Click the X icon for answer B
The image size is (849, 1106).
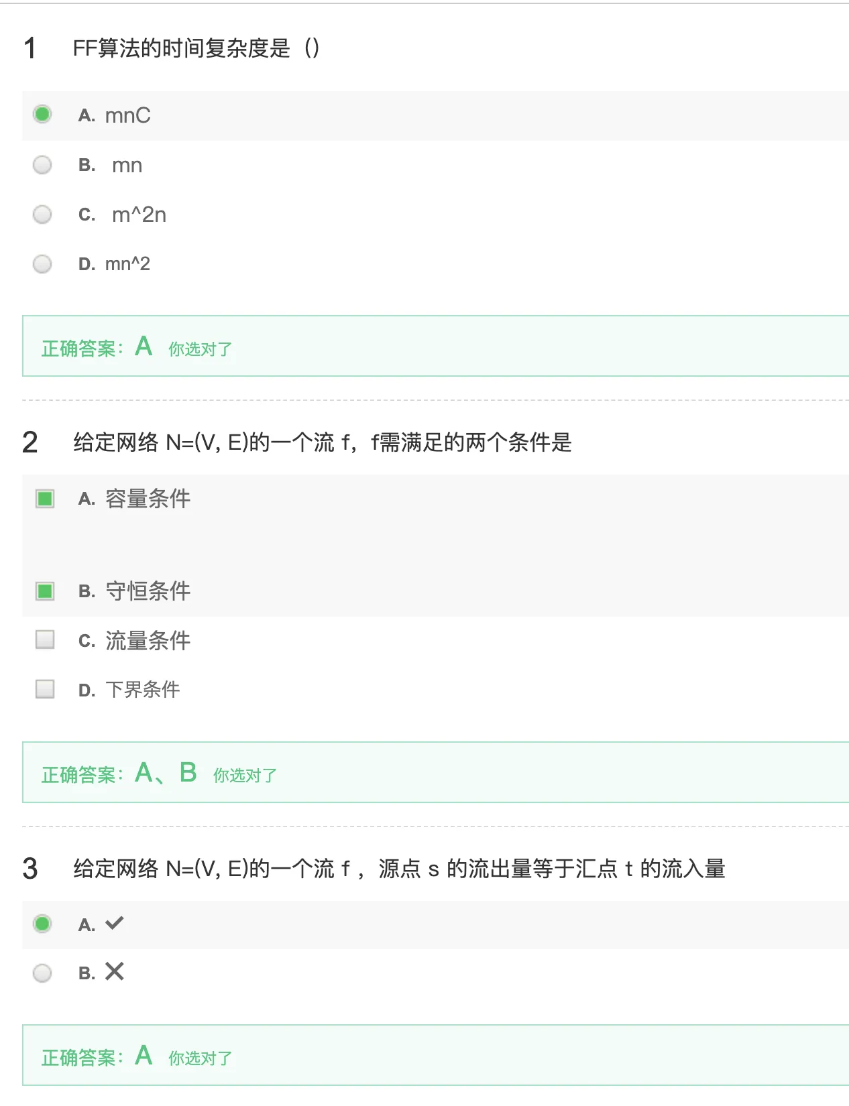pos(115,971)
